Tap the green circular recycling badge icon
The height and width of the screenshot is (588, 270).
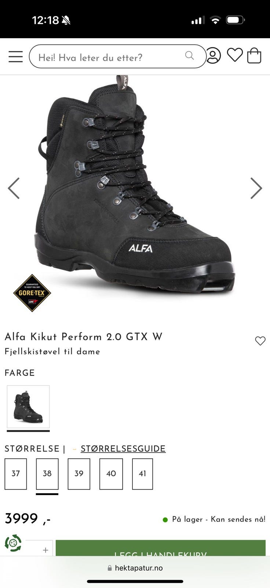tap(13, 543)
